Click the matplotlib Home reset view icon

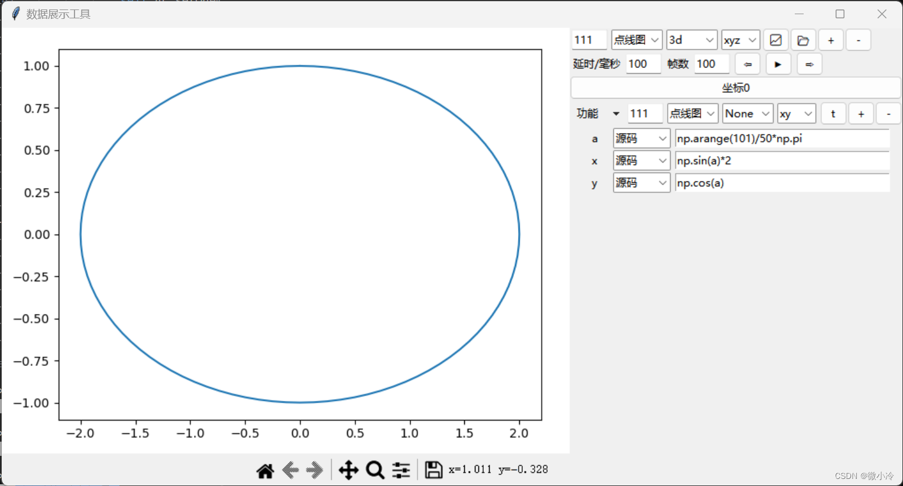coord(266,471)
